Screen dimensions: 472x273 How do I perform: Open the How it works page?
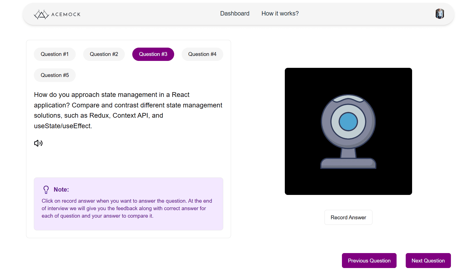[280, 13]
